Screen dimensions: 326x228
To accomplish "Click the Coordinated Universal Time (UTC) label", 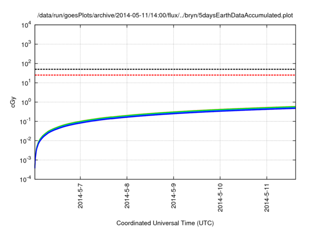I will click(165, 223).
